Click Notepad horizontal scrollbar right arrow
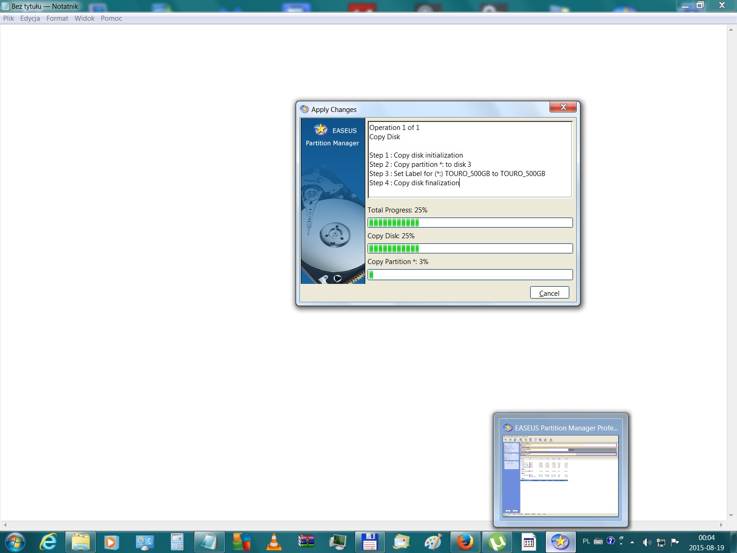Image resolution: width=737 pixels, height=553 pixels. [722, 525]
